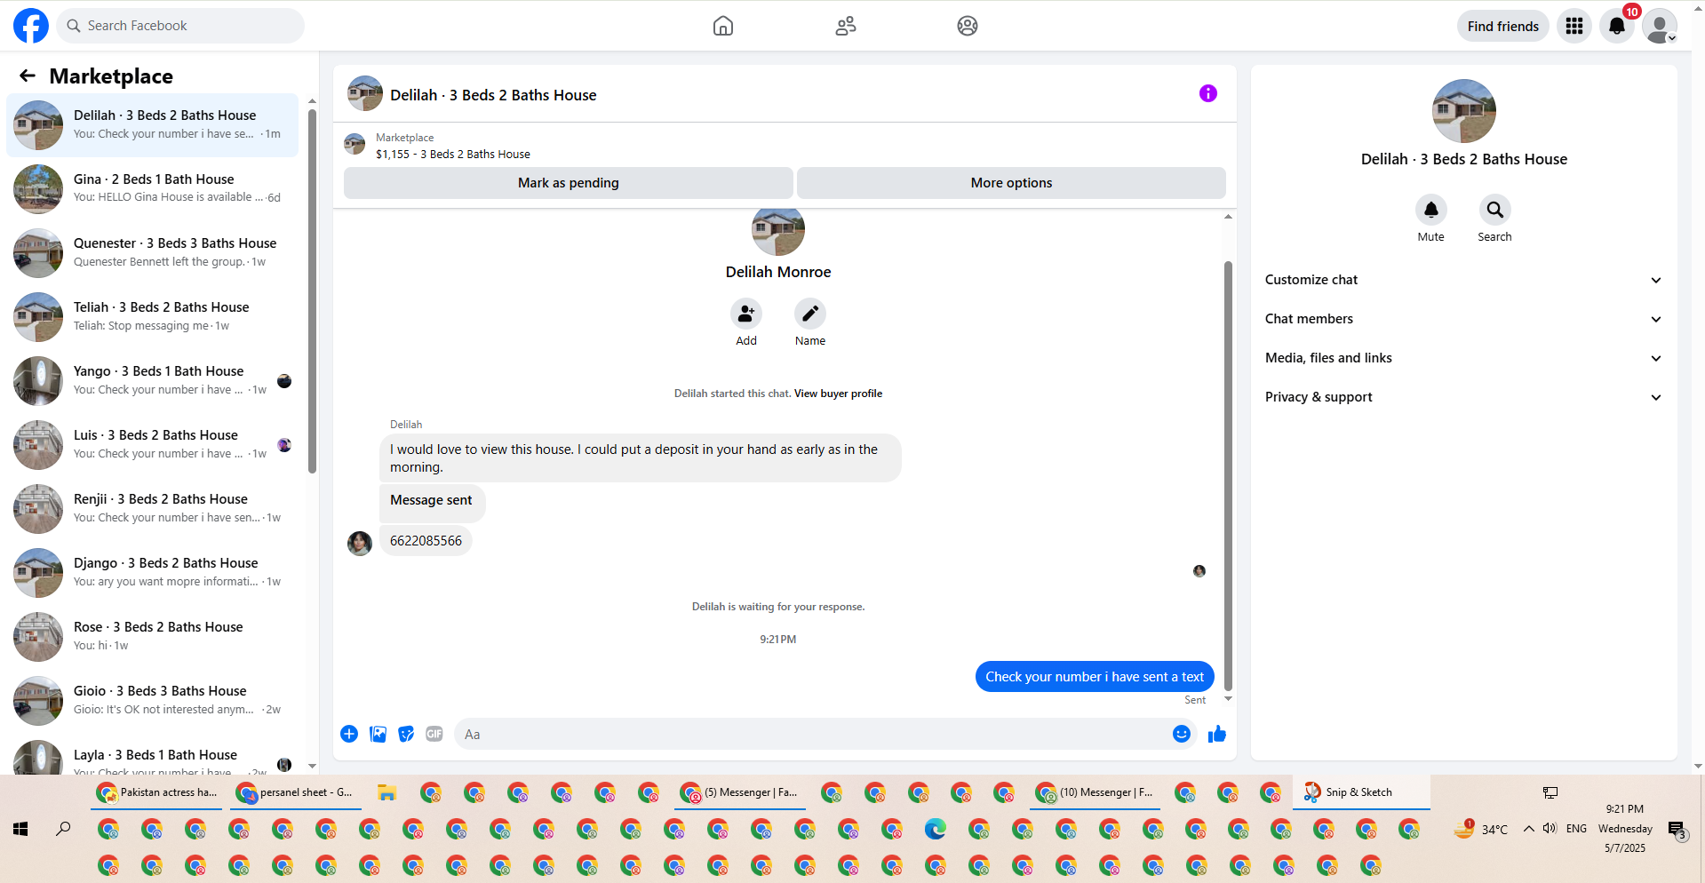Send a thumbs-up like
Image resolution: width=1705 pixels, height=883 pixels.
pyautogui.click(x=1216, y=734)
